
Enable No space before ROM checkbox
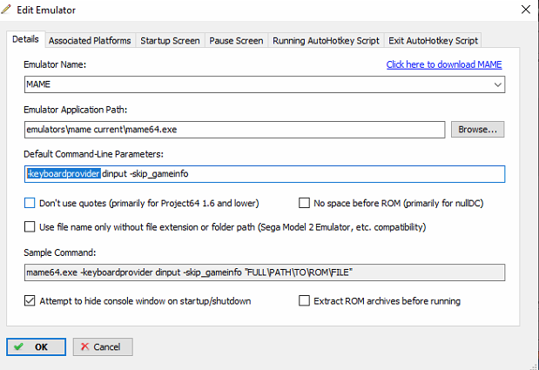coord(304,203)
